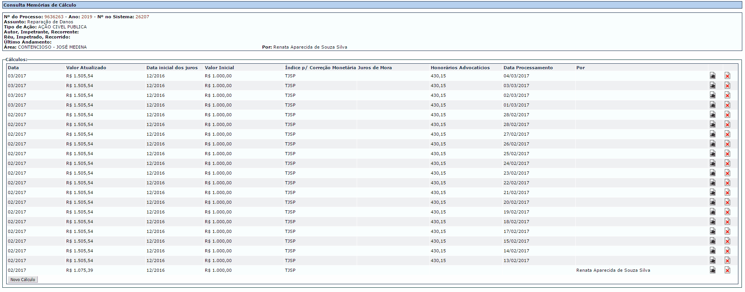Delete calculation processed on 27/02/2017

727,134
